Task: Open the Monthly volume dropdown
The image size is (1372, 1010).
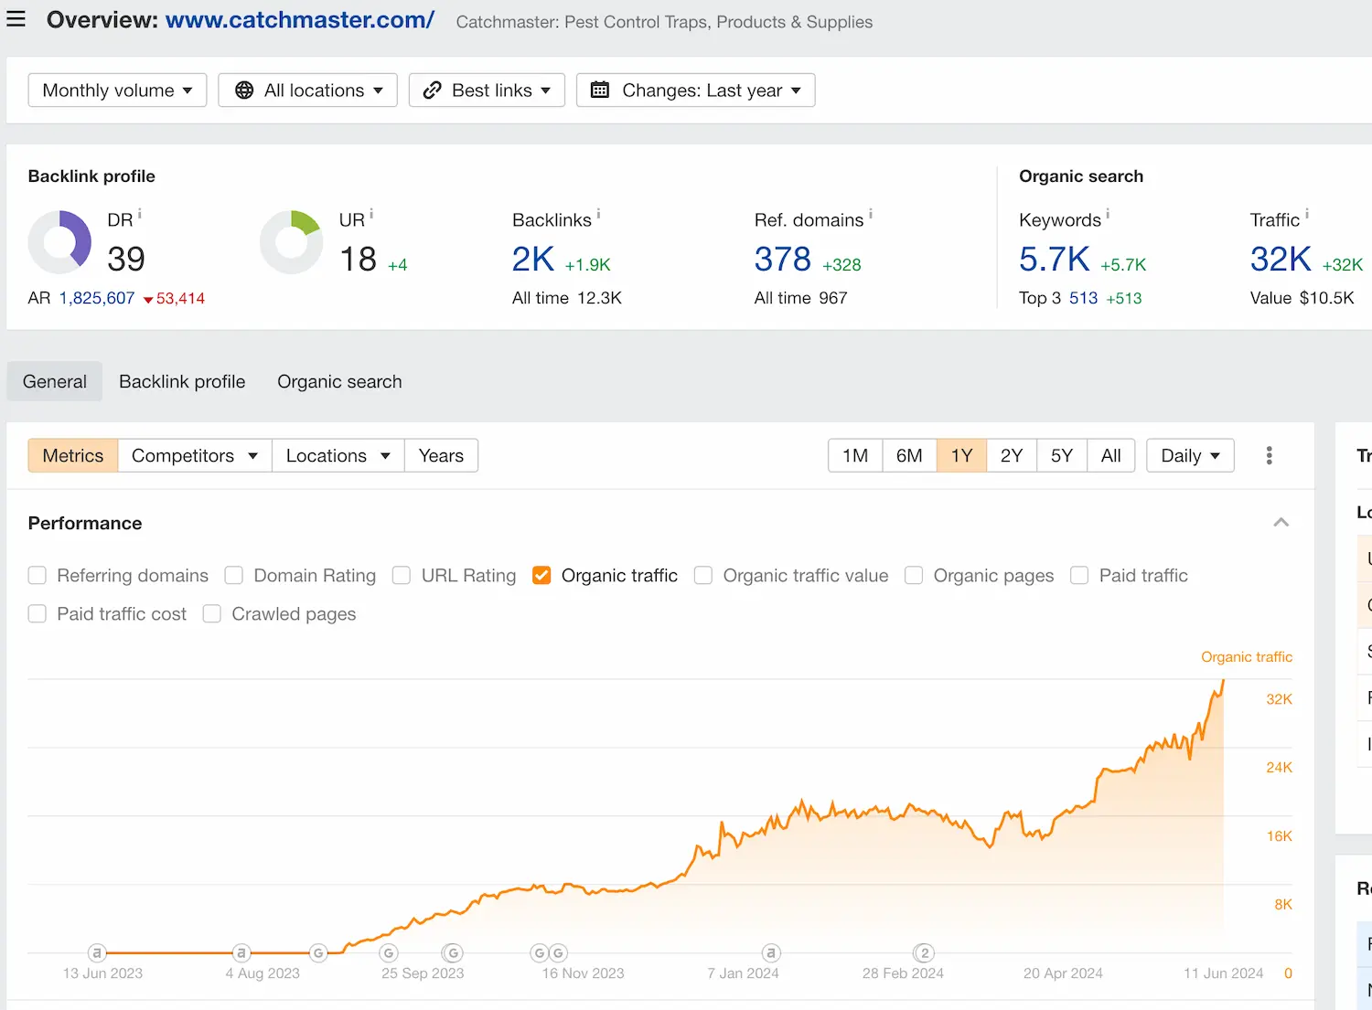Action: coord(117,90)
